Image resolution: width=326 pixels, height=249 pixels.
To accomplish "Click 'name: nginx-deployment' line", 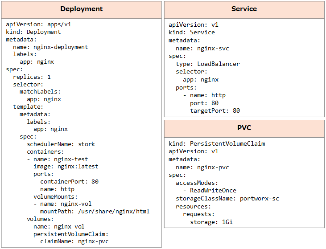I will pos(50,47).
